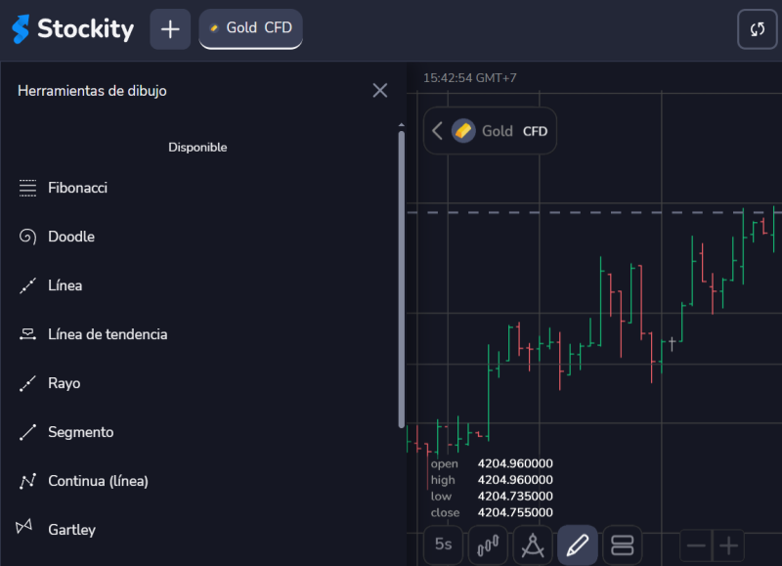
Task: Close the Herramientas de dibujo panel
Action: tap(380, 91)
